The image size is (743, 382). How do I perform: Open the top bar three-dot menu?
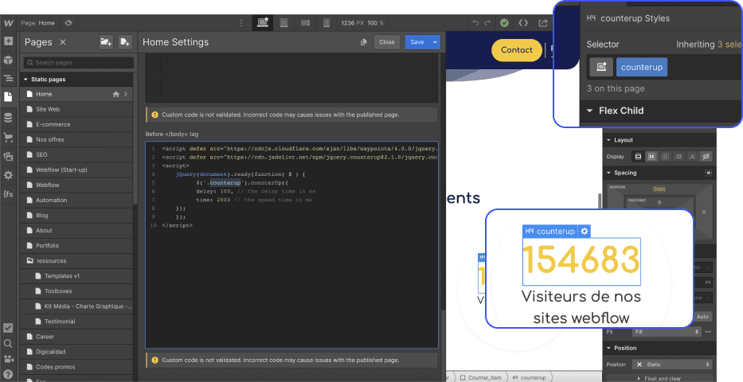(241, 23)
